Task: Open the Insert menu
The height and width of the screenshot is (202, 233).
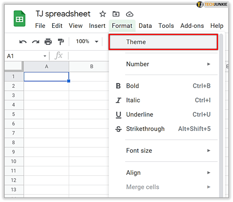Action: tap(97, 26)
